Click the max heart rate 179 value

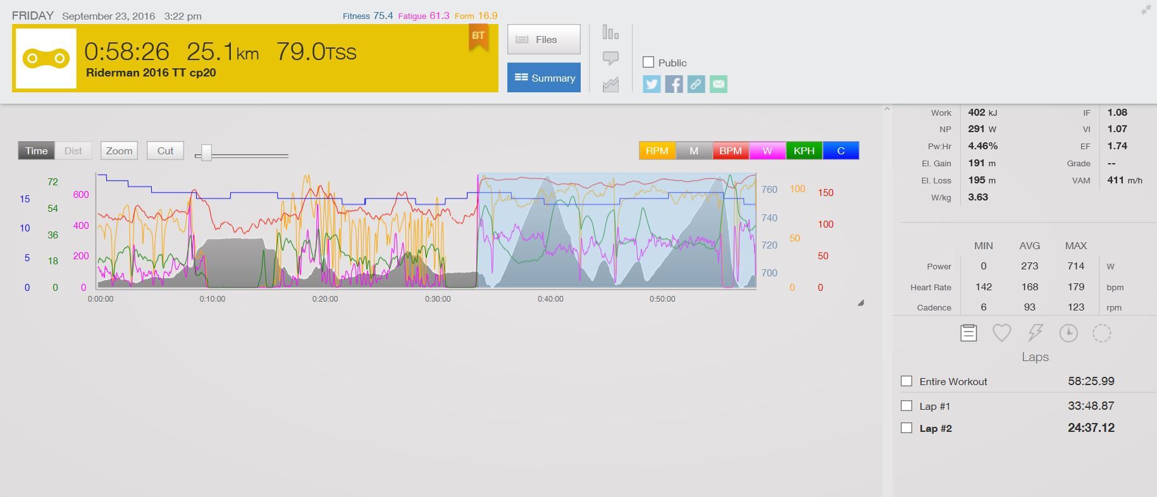tap(1076, 287)
